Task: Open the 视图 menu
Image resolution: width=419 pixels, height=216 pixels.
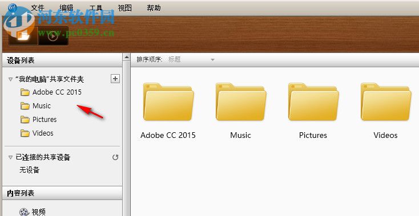Action: pyautogui.click(x=125, y=8)
